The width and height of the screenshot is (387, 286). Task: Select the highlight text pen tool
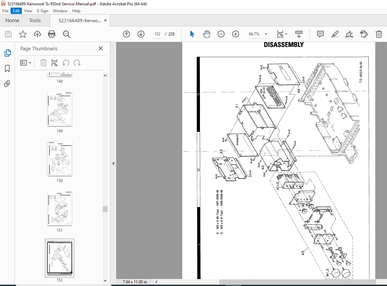pos(335,34)
